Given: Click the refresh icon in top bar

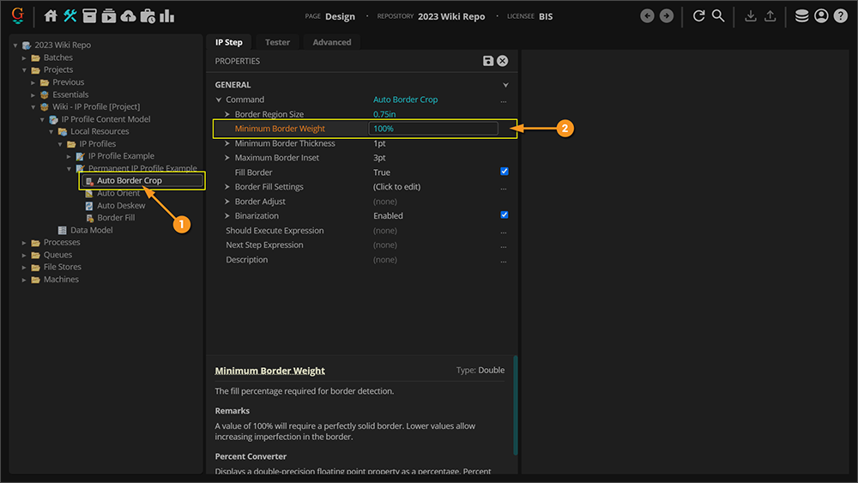Looking at the screenshot, I should 698,16.
